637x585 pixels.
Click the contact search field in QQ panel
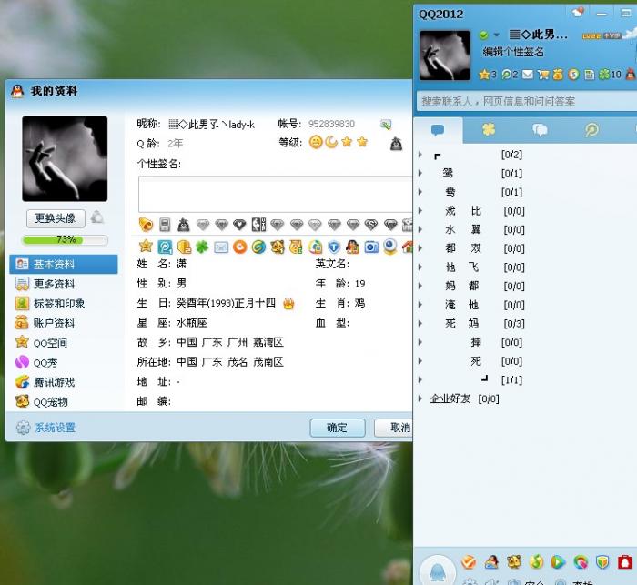pyautogui.click(x=527, y=101)
